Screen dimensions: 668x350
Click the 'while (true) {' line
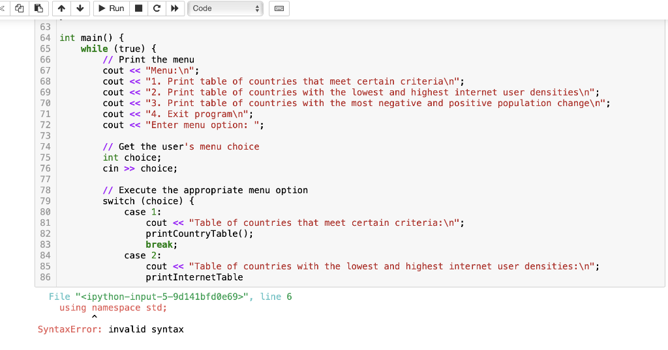(119, 49)
